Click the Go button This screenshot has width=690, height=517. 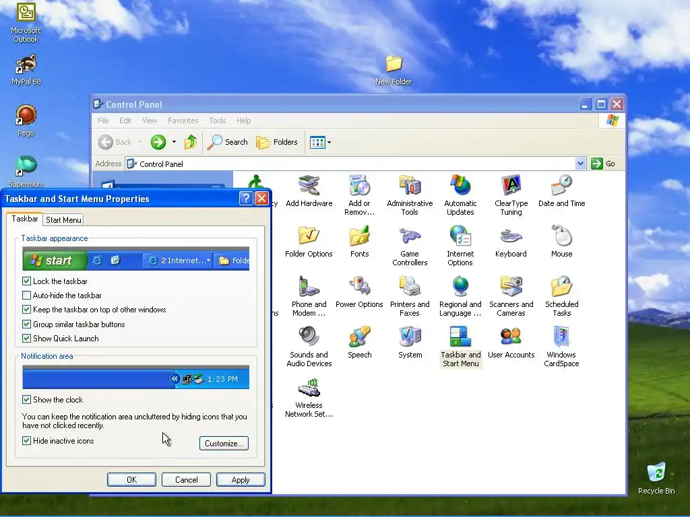point(603,164)
